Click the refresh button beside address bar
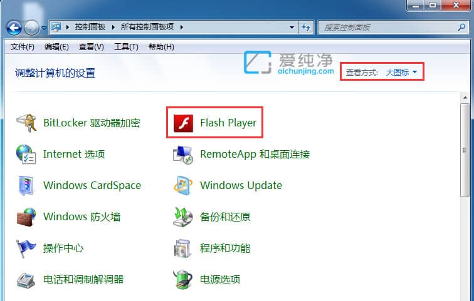 (x=306, y=28)
